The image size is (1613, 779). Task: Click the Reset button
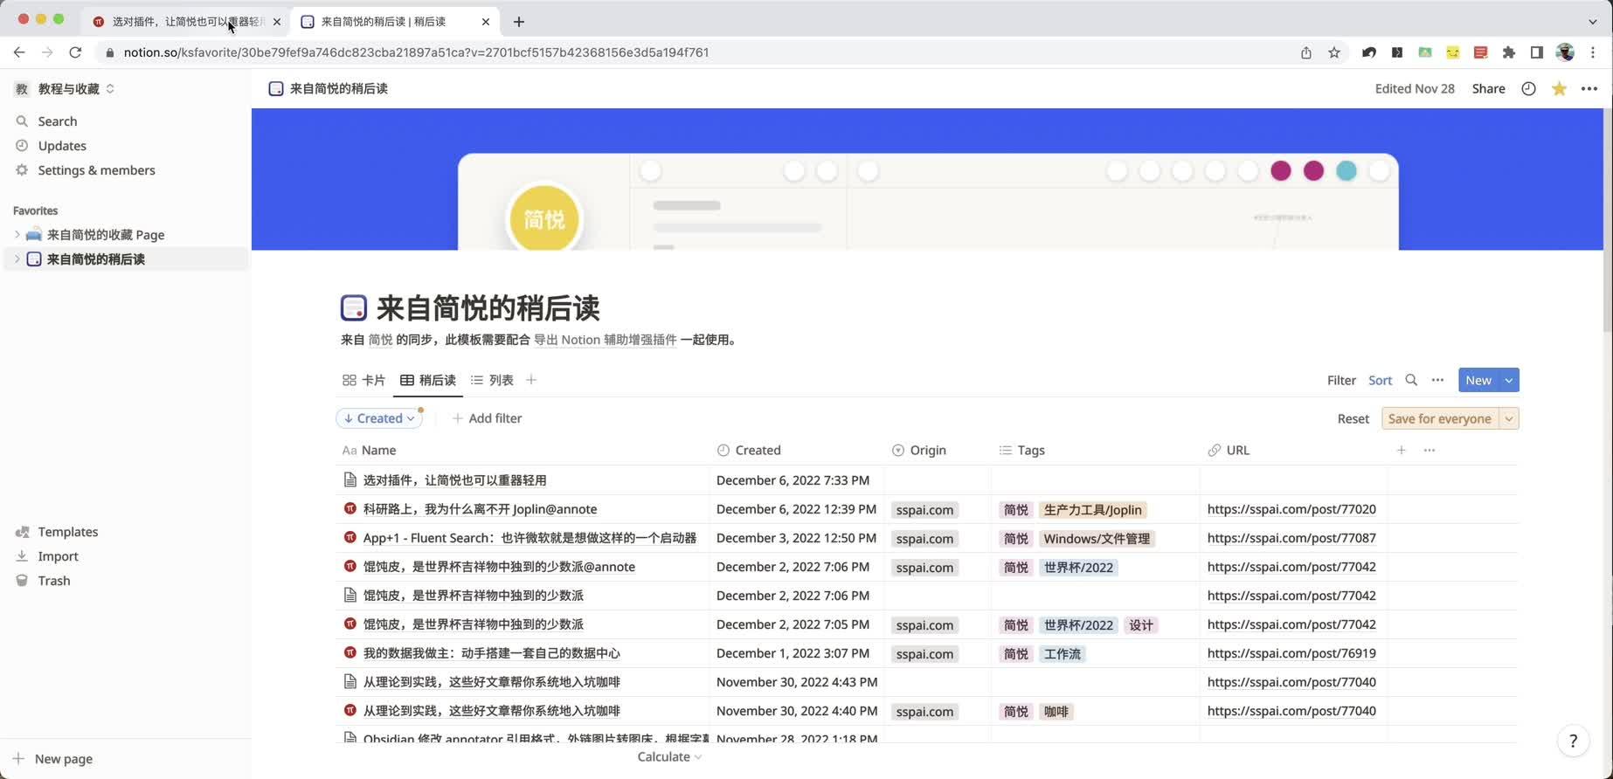tap(1353, 418)
